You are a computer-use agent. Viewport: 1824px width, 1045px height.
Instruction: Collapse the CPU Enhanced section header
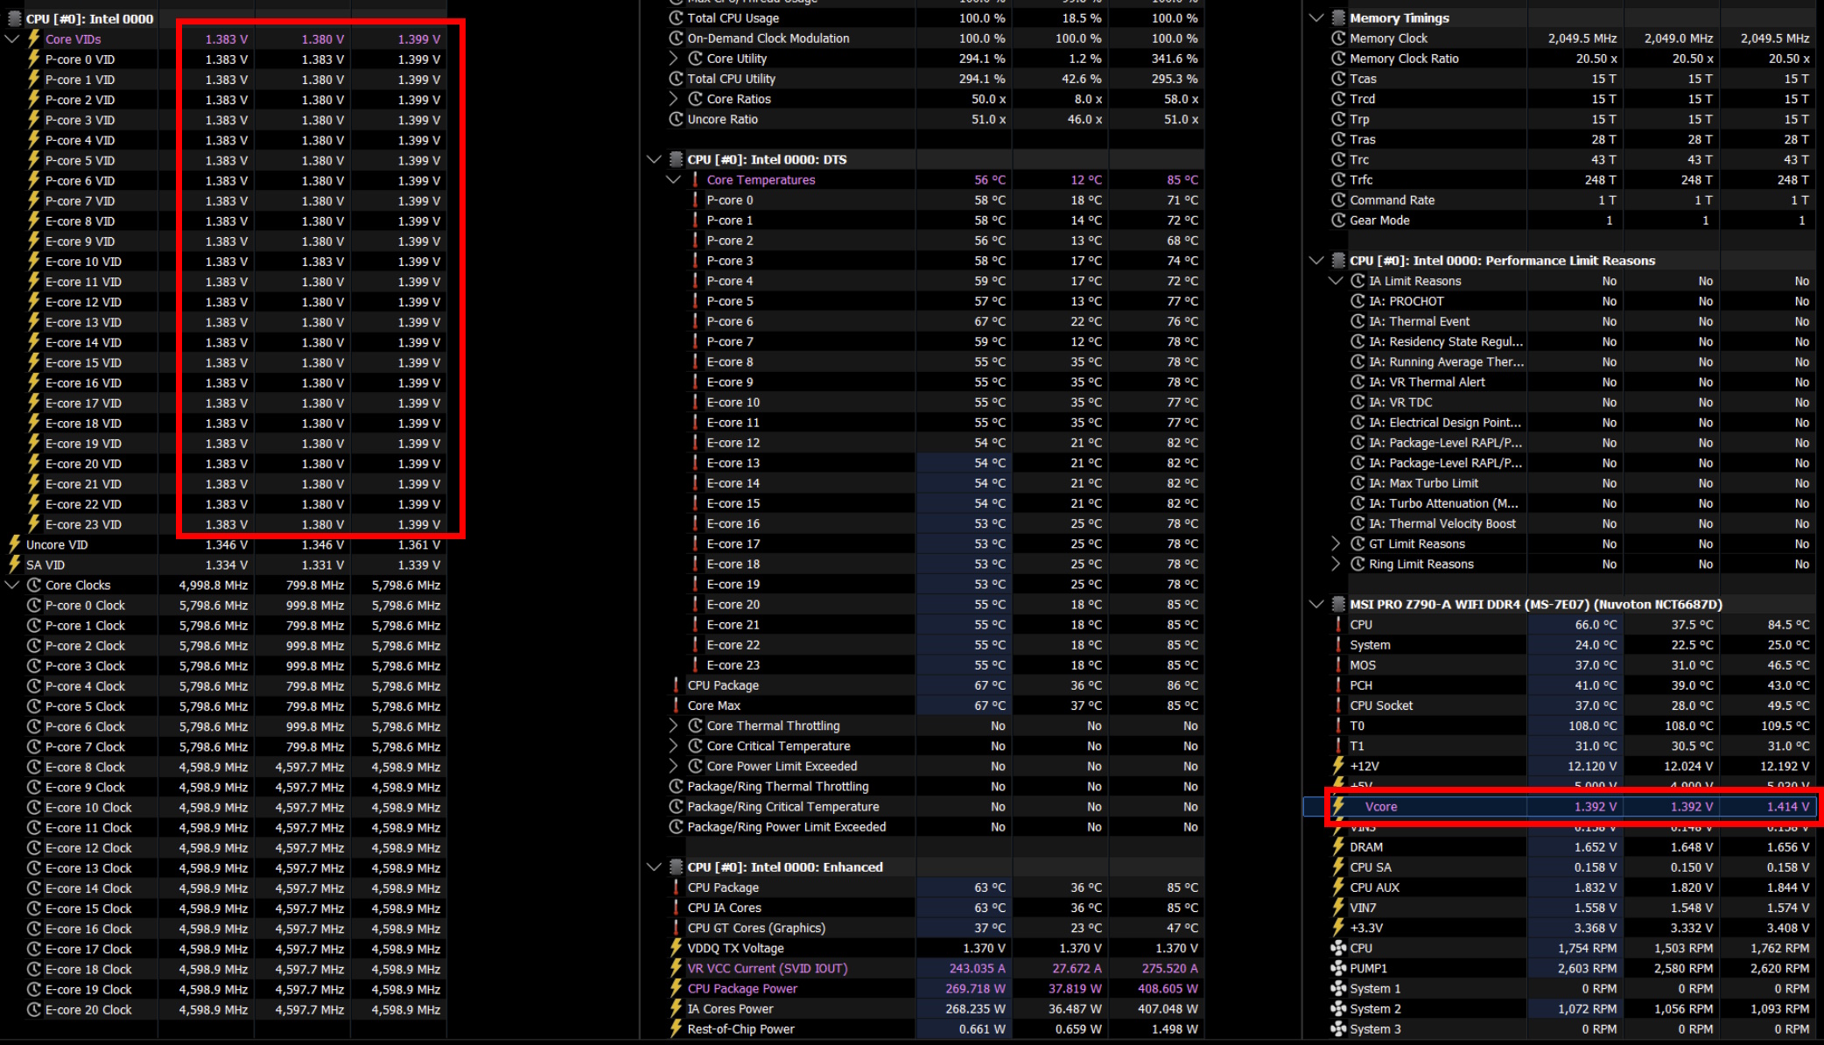coord(654,866)
